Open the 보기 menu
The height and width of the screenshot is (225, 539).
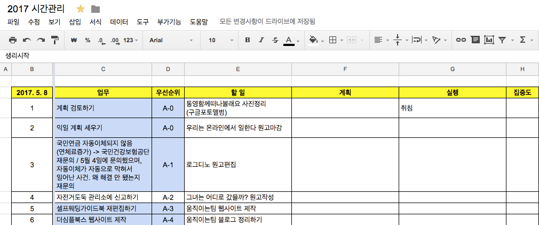[54, 22]
